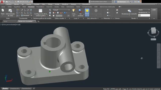Image resolution: width=161 pixels, height=90 pixels.
Task: Click the navigation bar on the right edge
Action: (159, 56)
